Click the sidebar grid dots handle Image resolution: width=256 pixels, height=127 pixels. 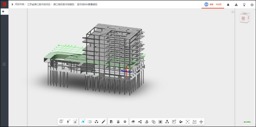click(x=4, y=64)
